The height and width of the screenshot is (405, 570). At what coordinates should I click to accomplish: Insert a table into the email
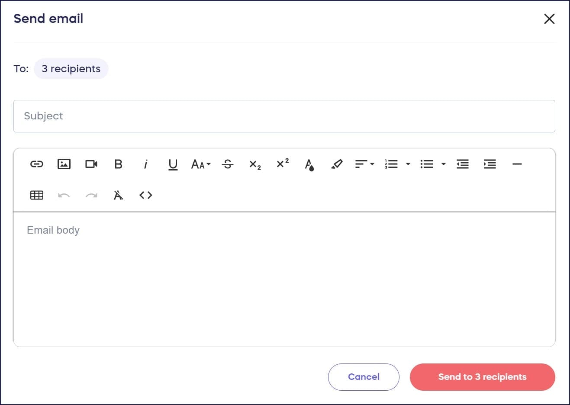37,195
